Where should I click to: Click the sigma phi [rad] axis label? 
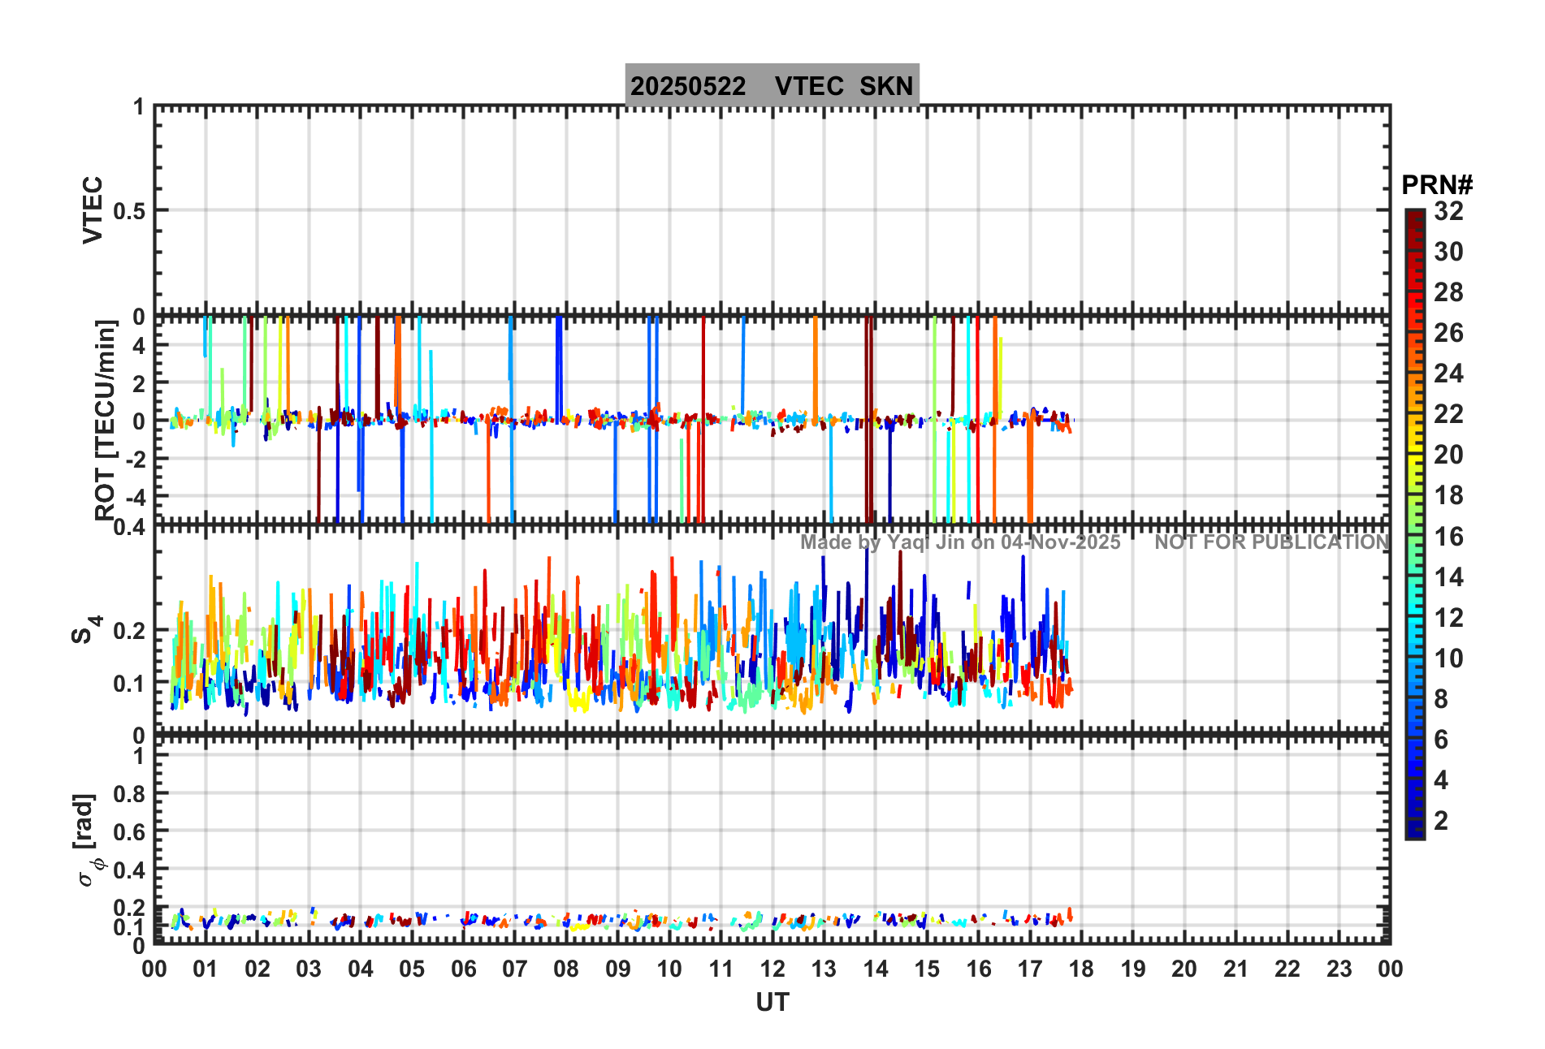tap(88, 840)
